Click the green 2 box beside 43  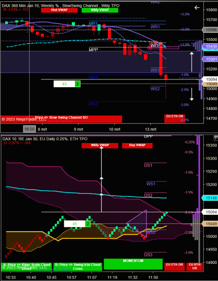pyautogui.click(x=78, y=84)
